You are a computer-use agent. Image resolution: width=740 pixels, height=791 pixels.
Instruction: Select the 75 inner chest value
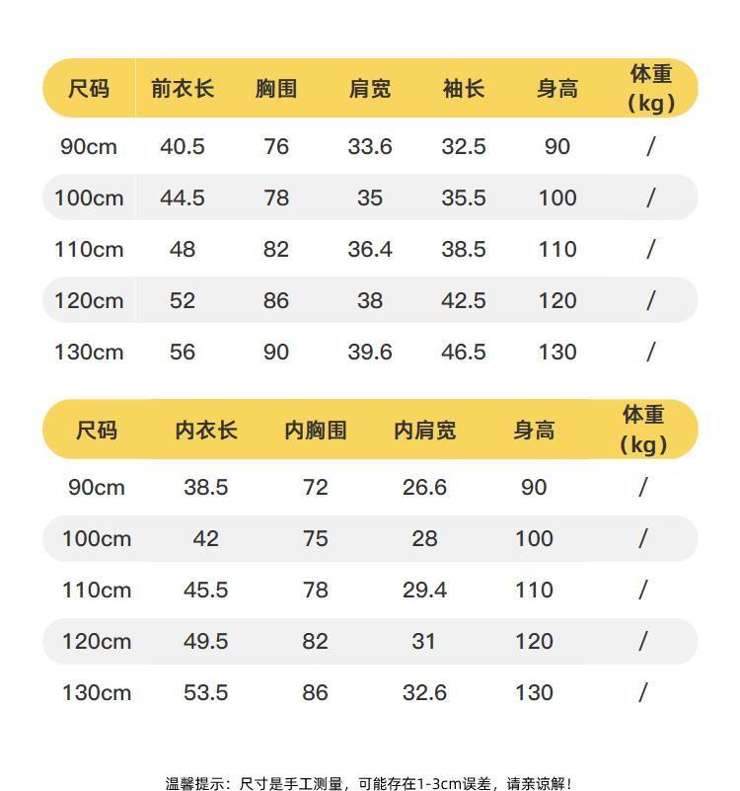[x=316, y=539]
